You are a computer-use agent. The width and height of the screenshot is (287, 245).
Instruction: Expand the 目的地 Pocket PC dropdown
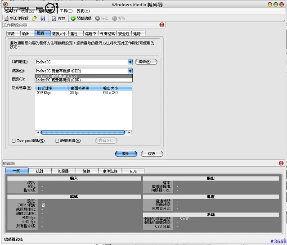130,62
